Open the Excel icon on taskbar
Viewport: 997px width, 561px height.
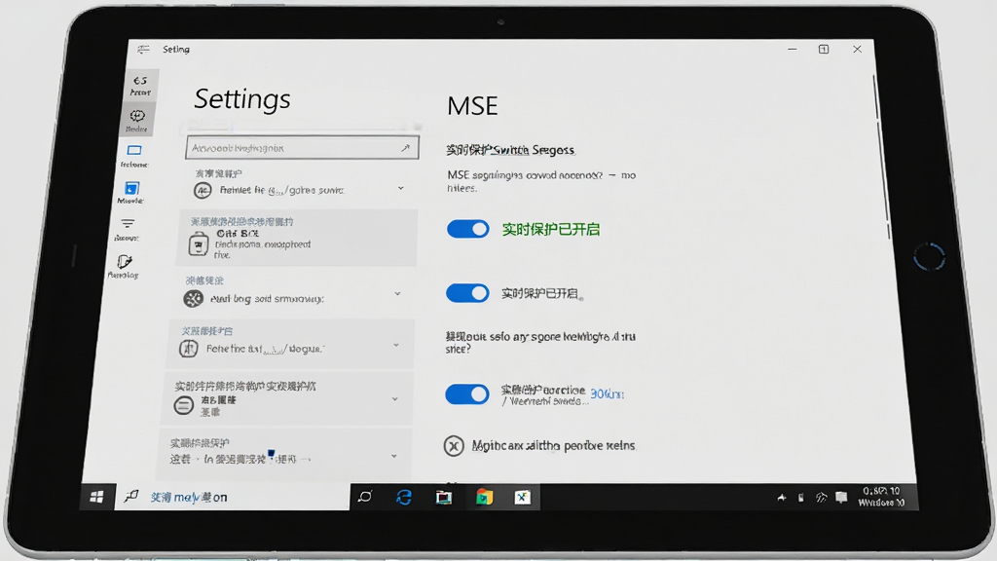pyautogui.click(x=522, y=498)
